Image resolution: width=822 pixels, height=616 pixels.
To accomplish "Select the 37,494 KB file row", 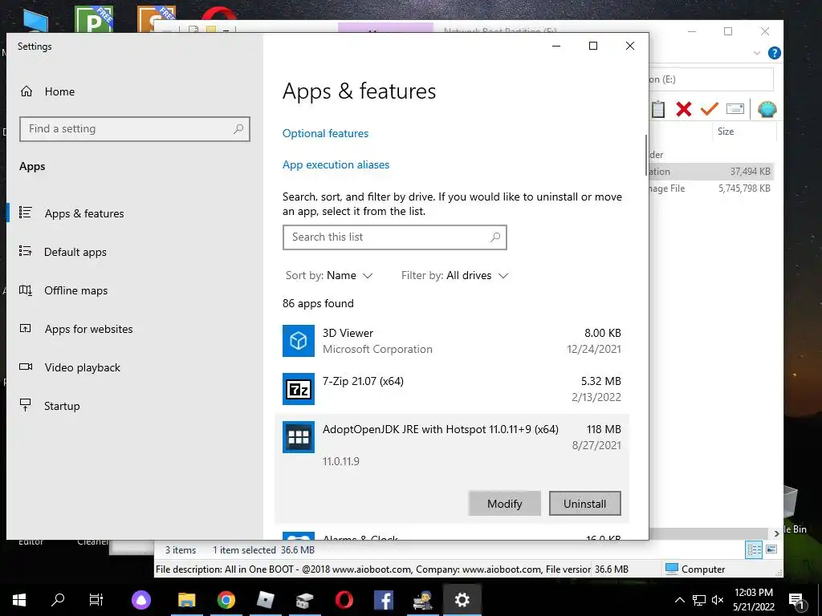I will tap(710, 172).
